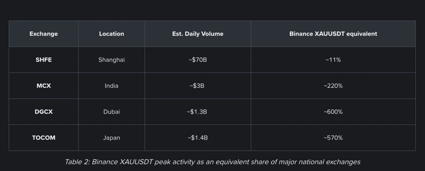Click the ~$70B volume value
This screenshot has width=425, height=171.
pyautogui.click(x=198, y=60)
